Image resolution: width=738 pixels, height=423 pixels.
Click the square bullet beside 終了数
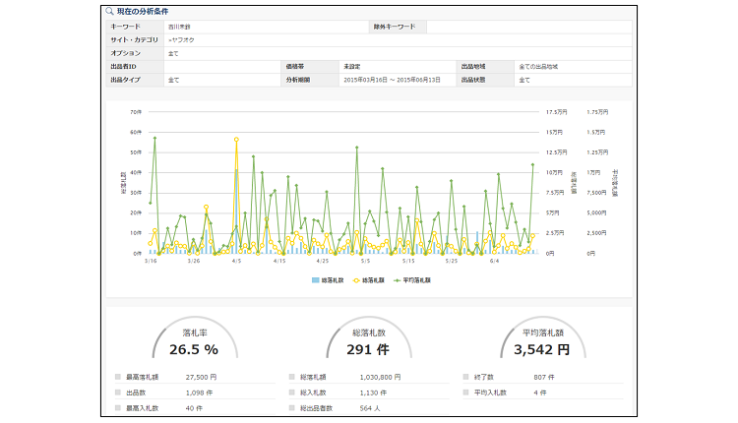tap(464, 377)
